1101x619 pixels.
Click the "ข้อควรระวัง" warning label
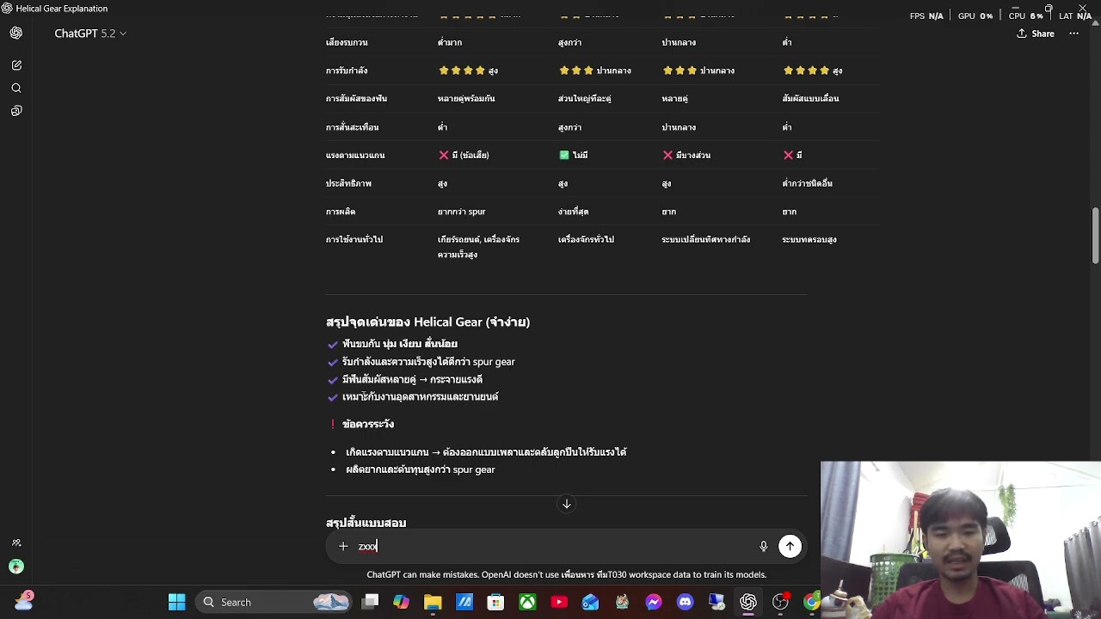(x=368, y=424)
